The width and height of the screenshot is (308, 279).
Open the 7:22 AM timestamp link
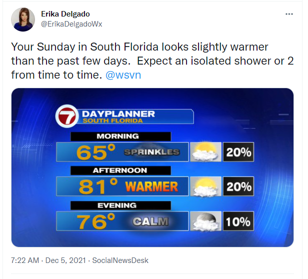coord(25,260)
